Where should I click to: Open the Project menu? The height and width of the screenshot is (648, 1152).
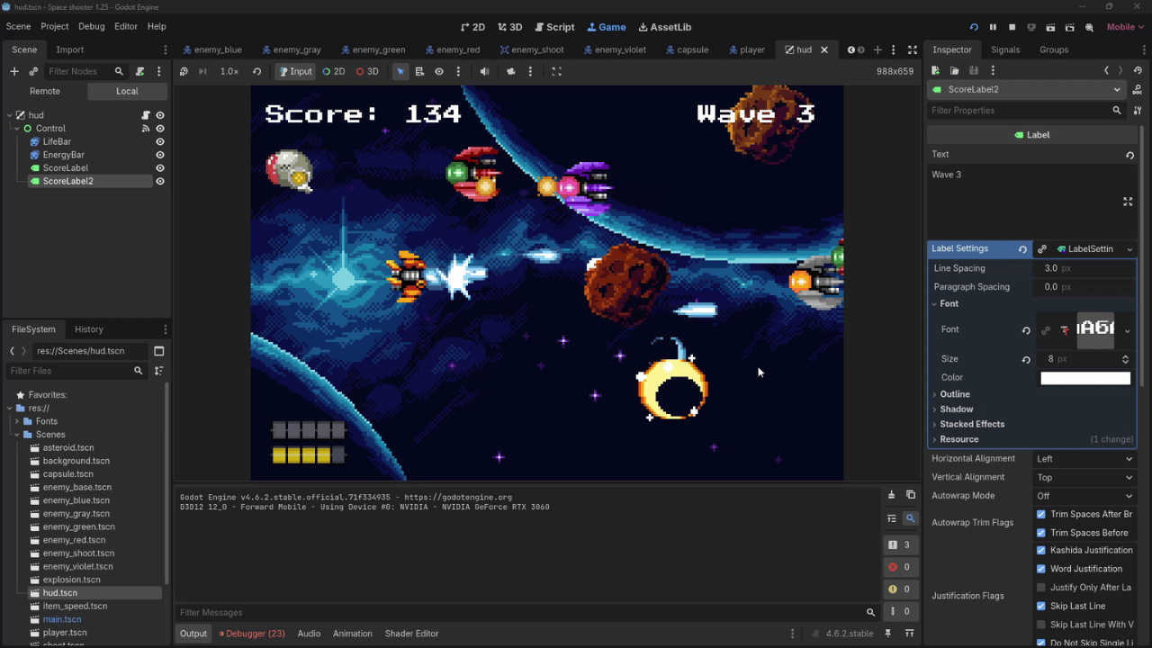pos(54,27)
